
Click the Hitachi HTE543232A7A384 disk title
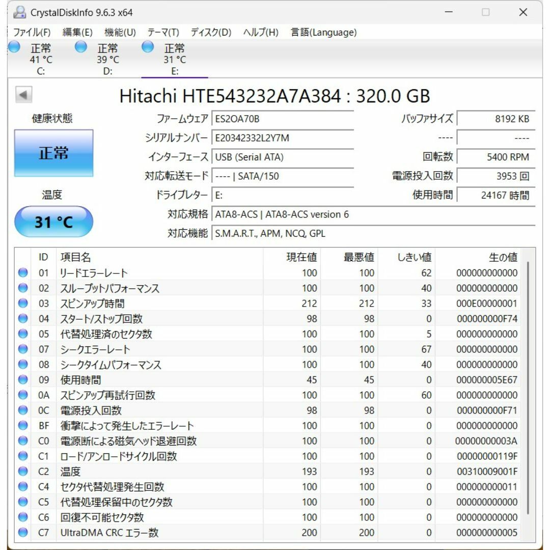coord(274,96)
